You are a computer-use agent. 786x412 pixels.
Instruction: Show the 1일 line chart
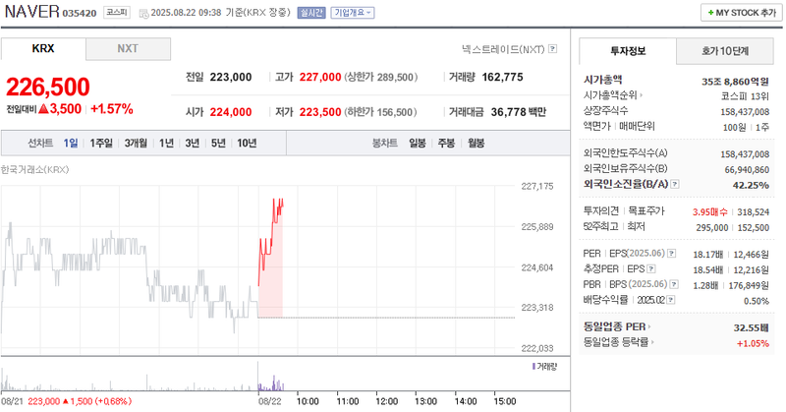[71, 144]
